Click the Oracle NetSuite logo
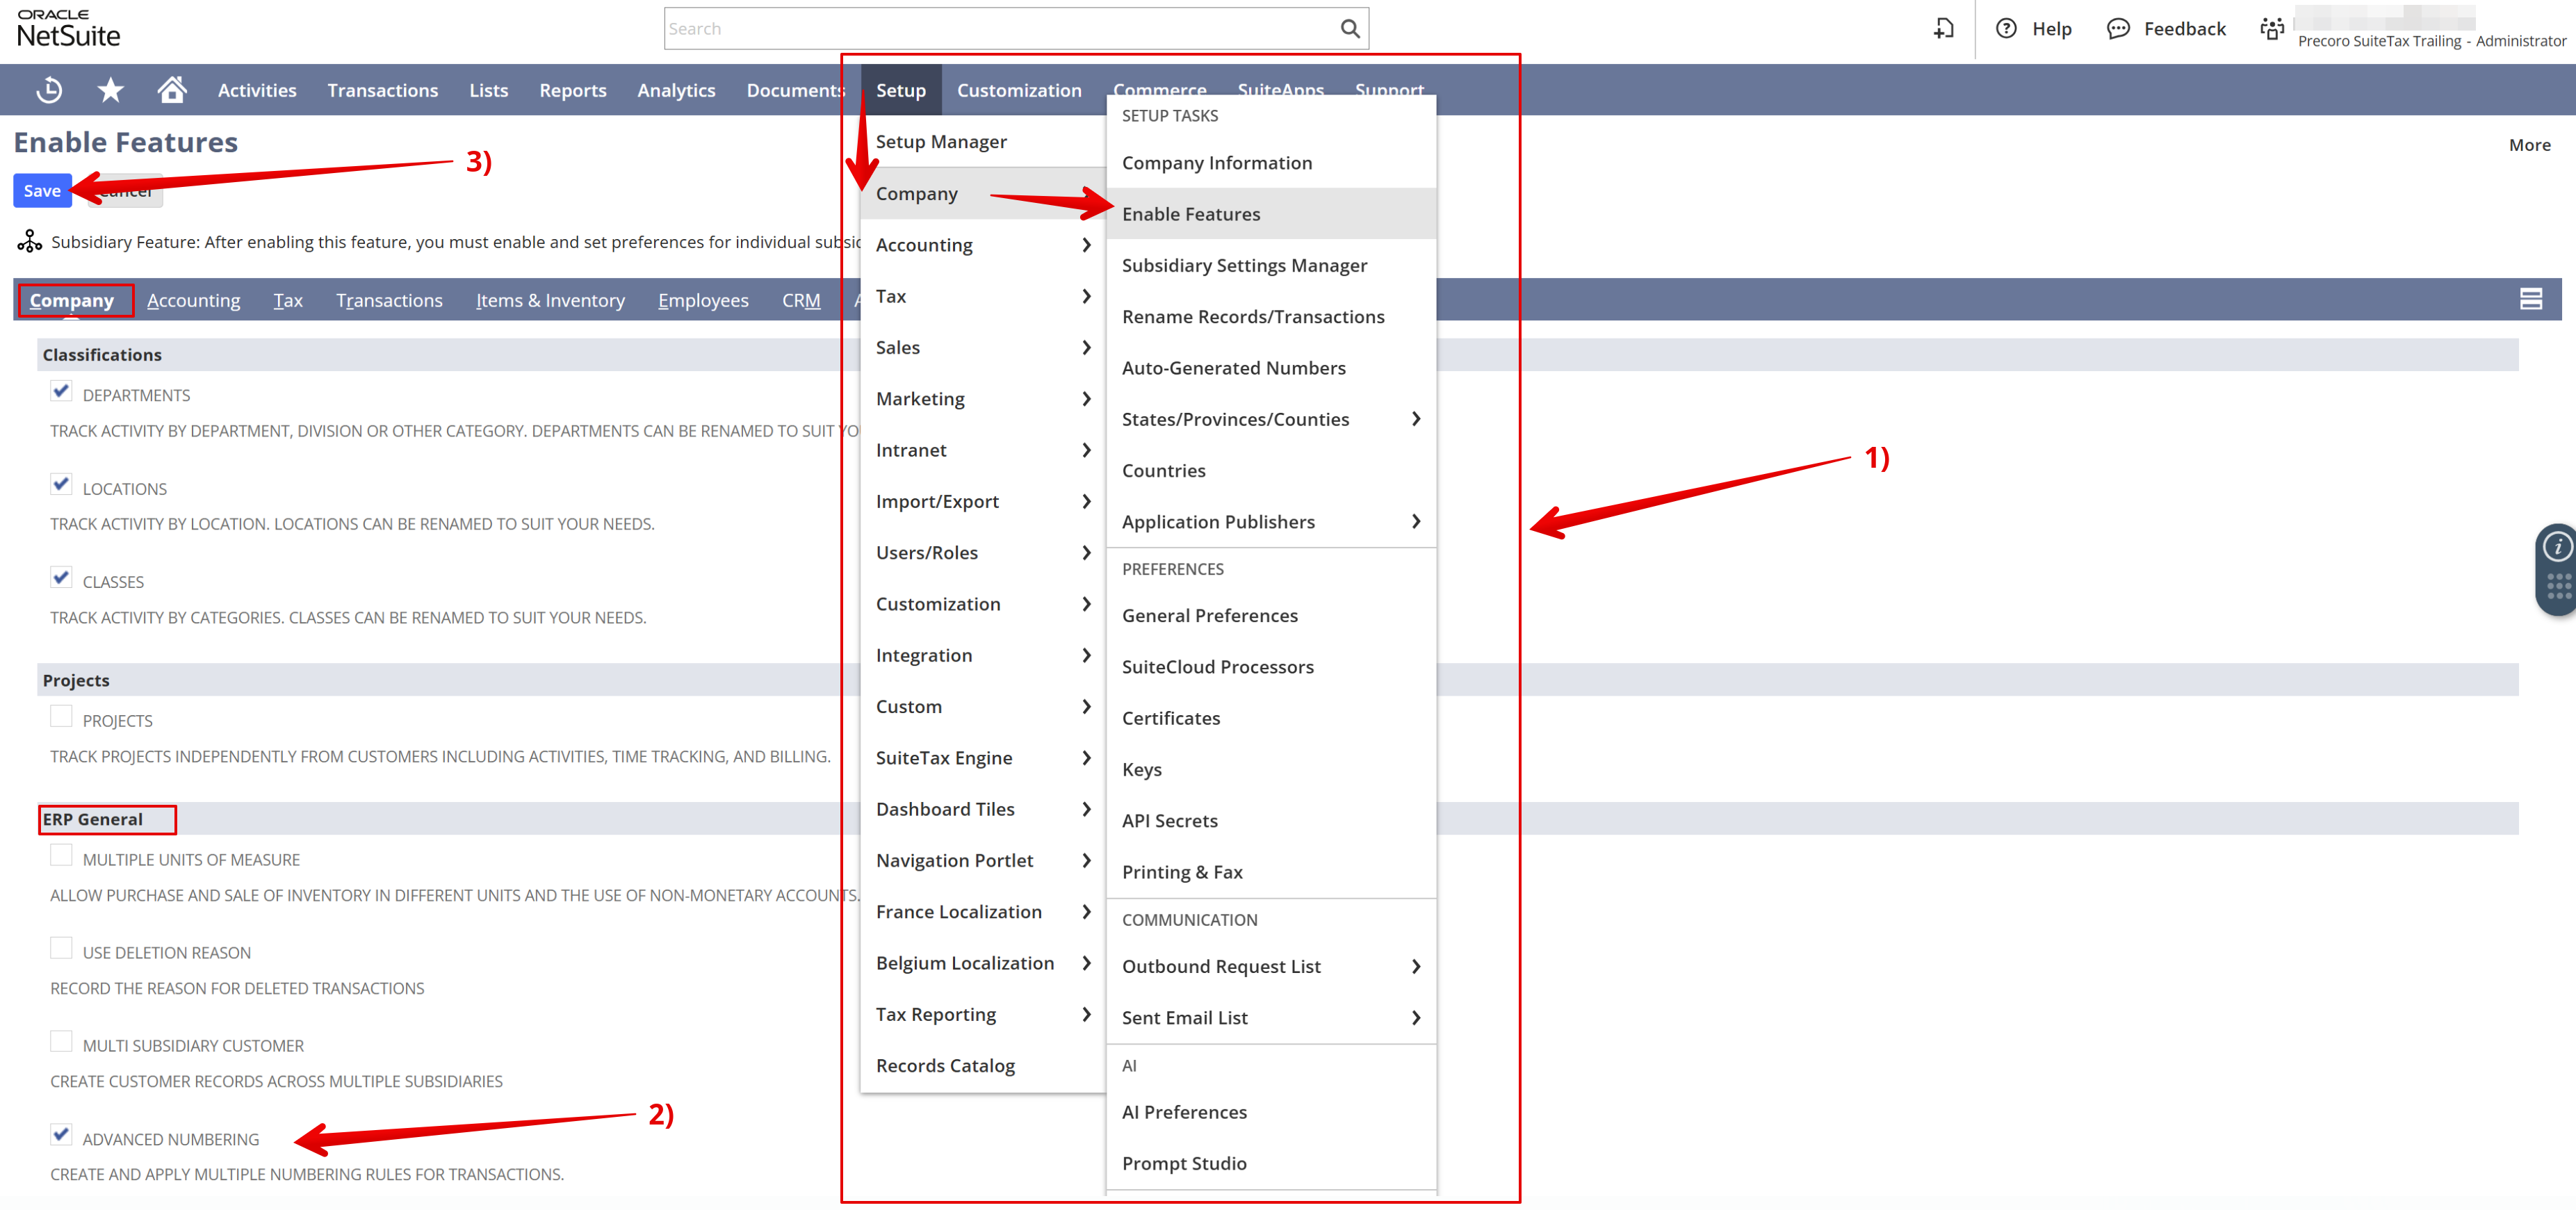The width and height of the screenshot is (2576, 1210). pyautogui.click(x=68, y=29)
